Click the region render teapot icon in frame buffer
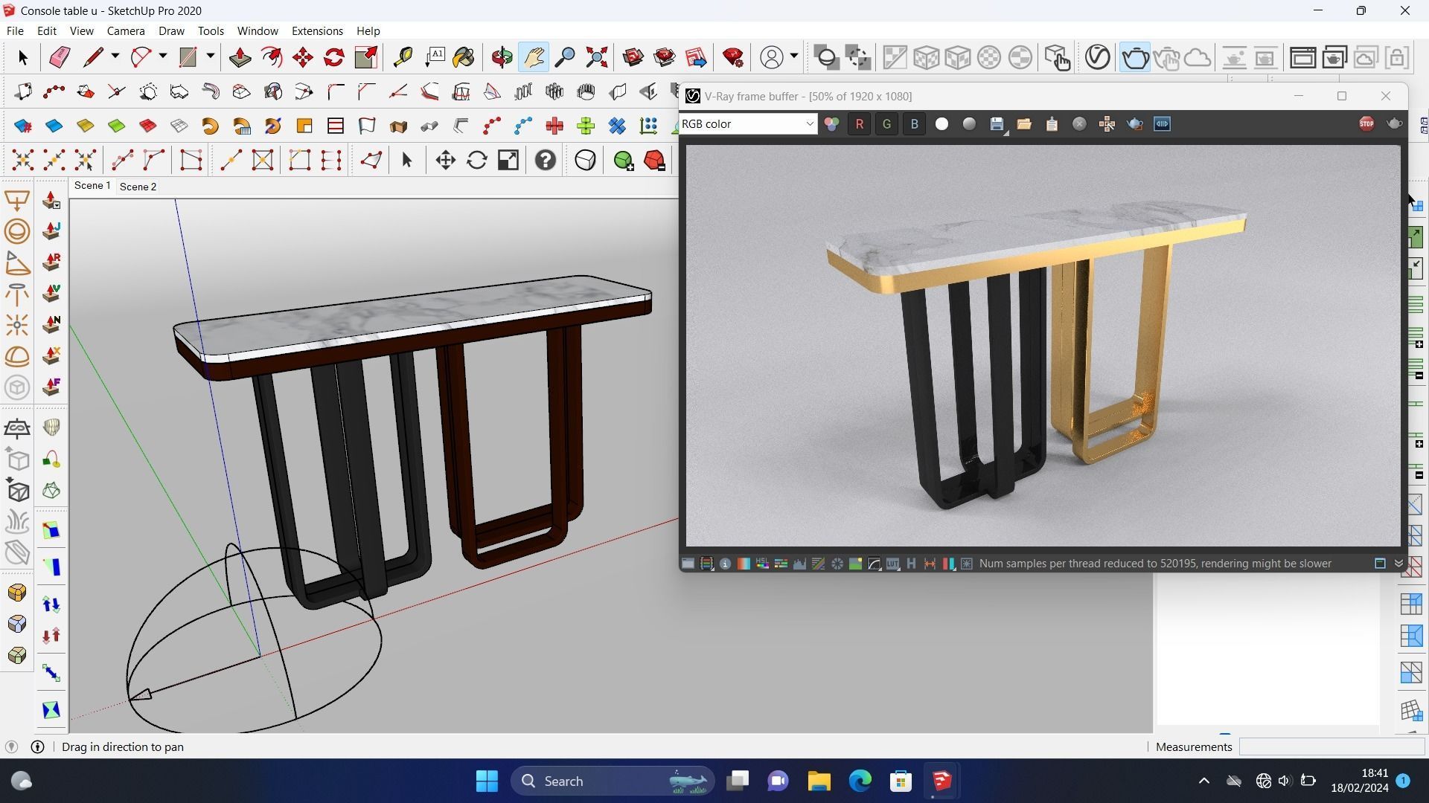This screenshot has width=1429, height=803. pyautogui.click(x=1135, y=124)
